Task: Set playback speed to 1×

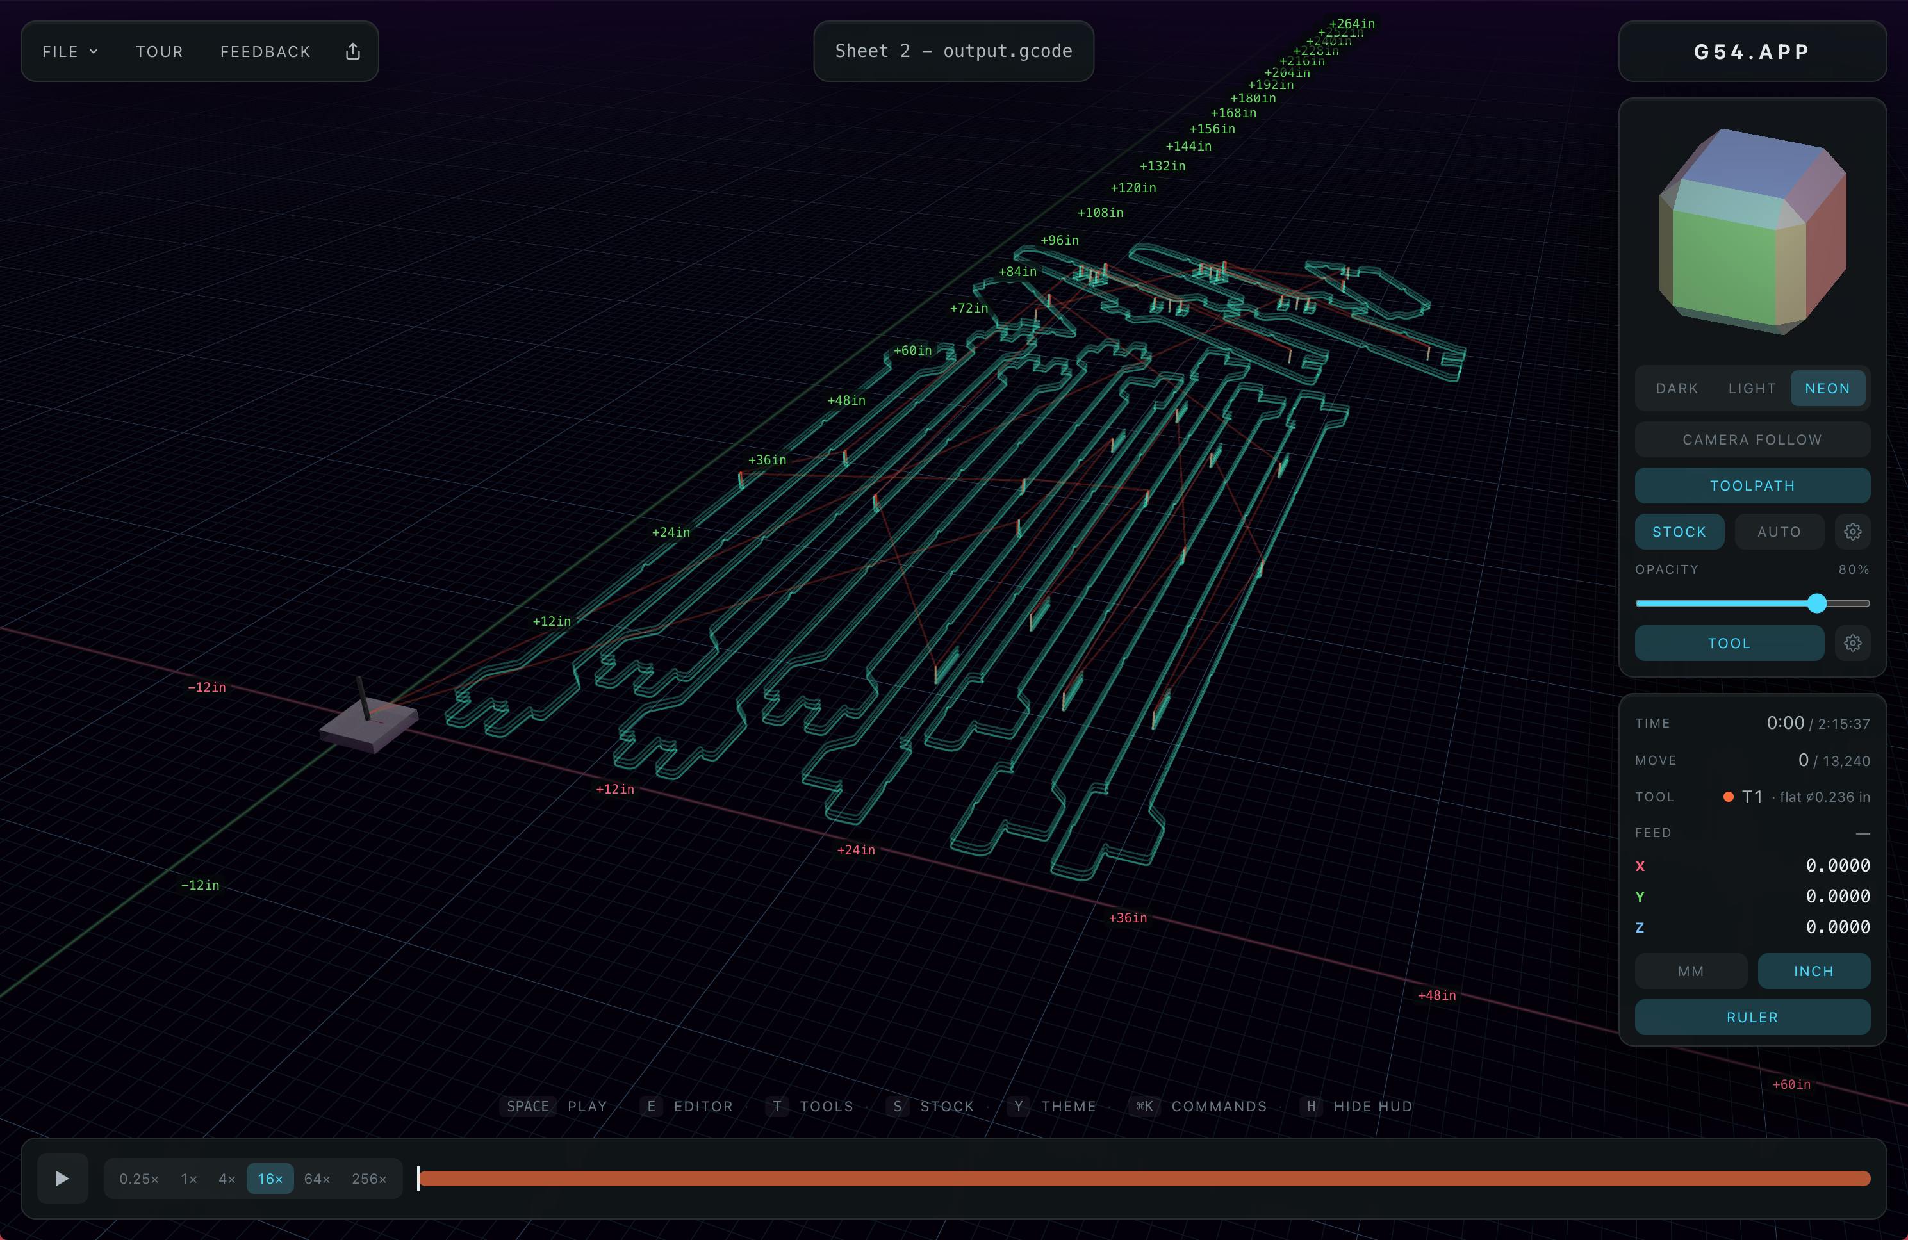Action: [189, 1179]
